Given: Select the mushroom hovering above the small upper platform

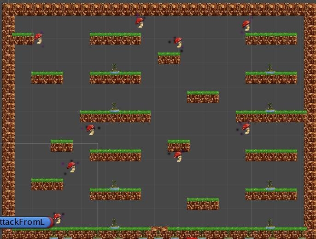Looking at the screenshot, I should (178, 42).
